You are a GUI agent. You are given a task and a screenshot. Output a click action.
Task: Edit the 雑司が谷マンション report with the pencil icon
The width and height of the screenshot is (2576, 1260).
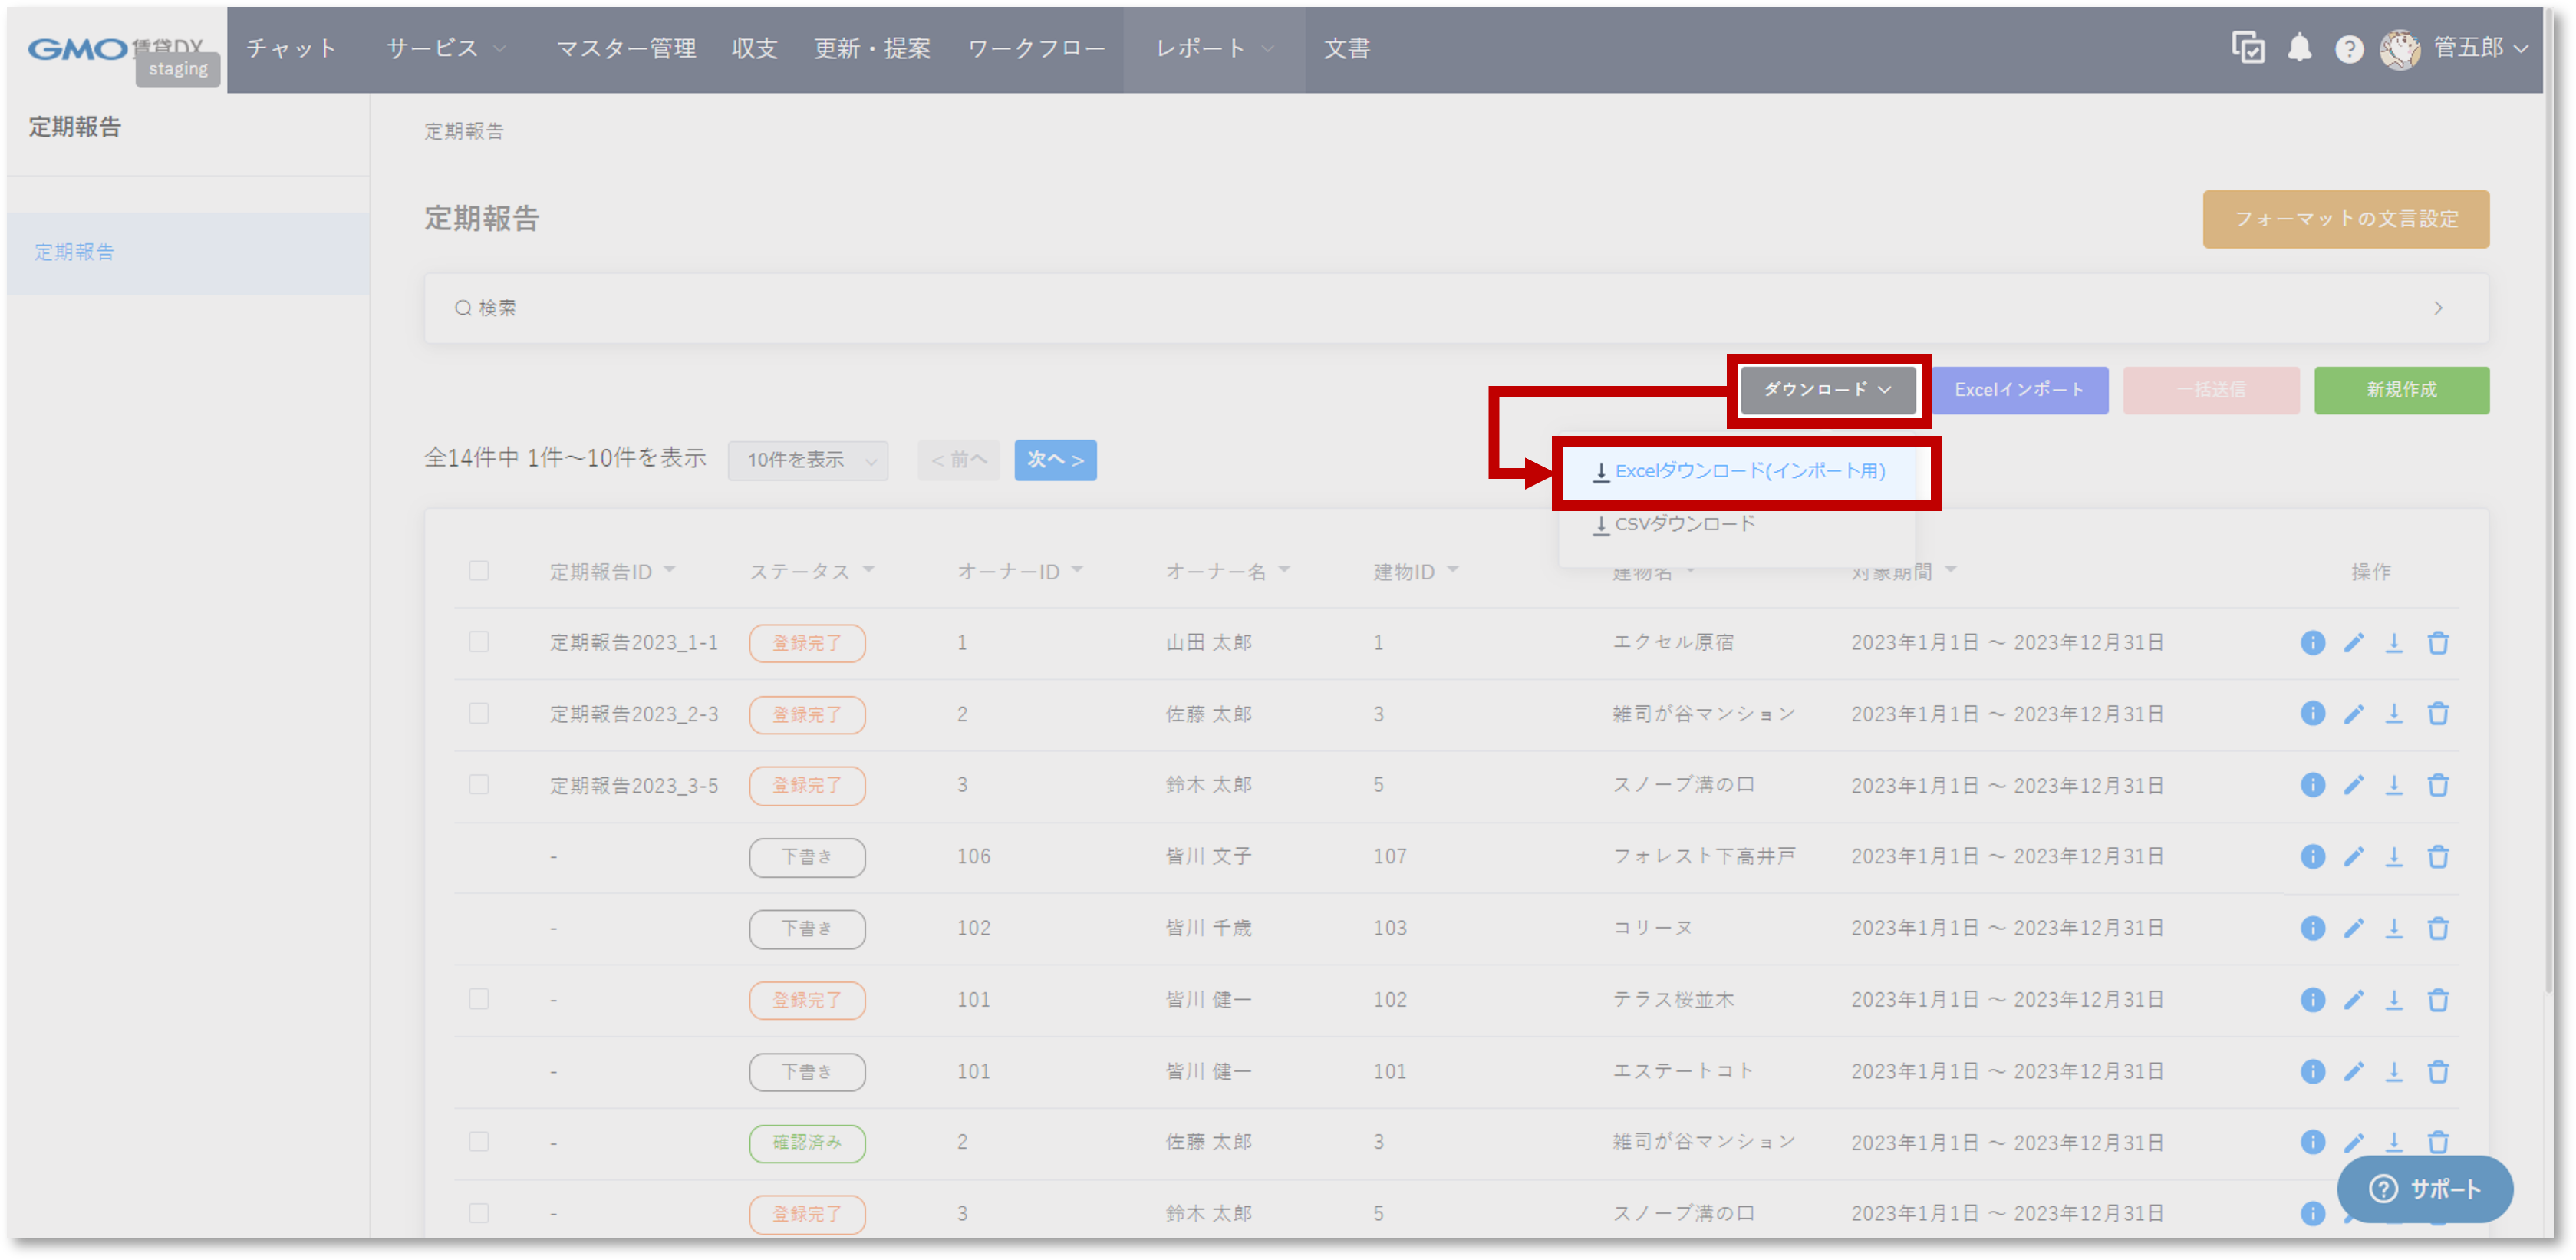tap(2355, 714)
